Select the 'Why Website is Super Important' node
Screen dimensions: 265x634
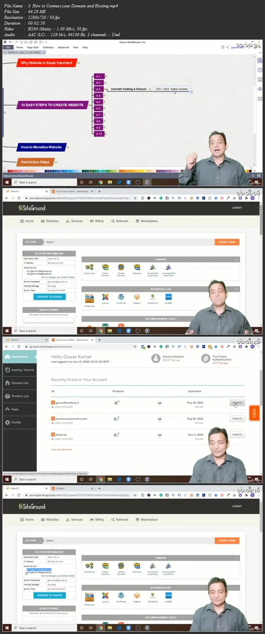[x=46, y=63]
